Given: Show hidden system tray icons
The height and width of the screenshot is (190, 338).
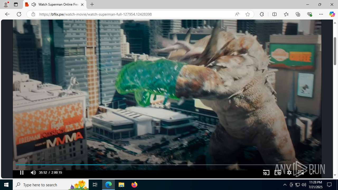Looking at the screenshot, I should pos(285,185).
